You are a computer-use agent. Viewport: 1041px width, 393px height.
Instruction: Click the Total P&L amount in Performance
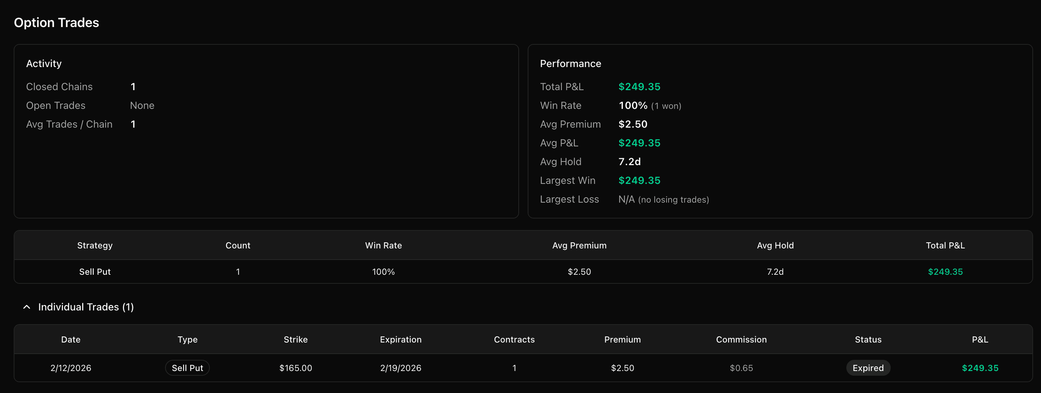pyautogui.click(x=639, y=87)
